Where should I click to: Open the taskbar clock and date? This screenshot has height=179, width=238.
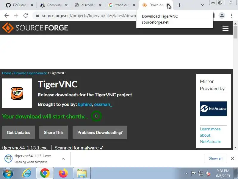[223, 173]
